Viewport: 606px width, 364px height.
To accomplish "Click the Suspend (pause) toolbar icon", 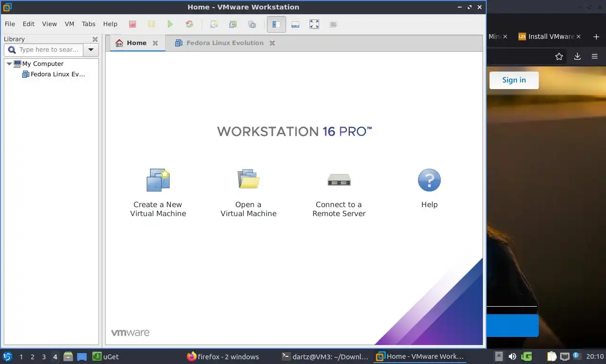I will [x=151, y=24].
